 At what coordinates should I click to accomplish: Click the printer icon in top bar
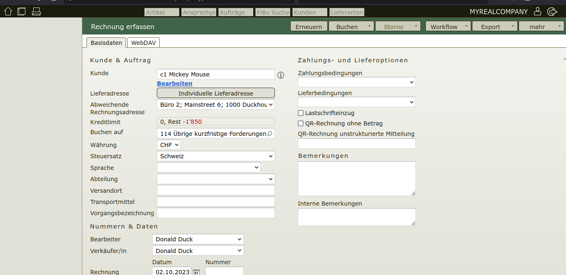coord(36,12)
